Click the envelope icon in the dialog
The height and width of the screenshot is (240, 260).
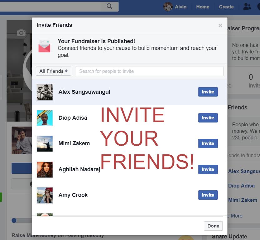44,46
